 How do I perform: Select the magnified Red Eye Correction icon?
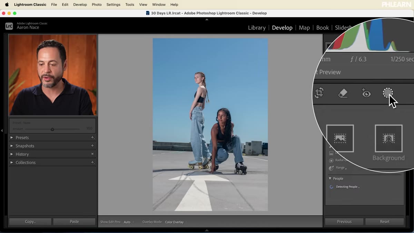tap(366, 93)
